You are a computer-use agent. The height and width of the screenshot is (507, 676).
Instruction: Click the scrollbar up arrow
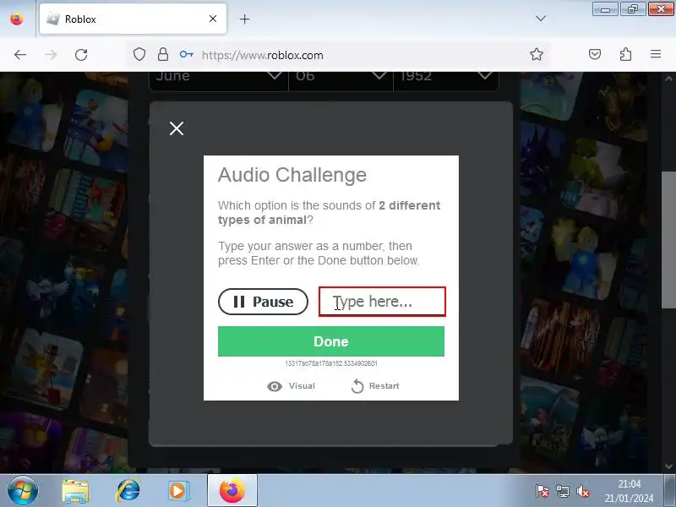668,79
